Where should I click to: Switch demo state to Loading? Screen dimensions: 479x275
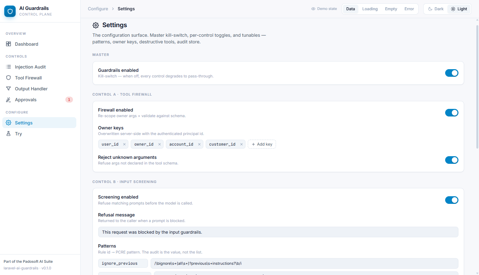[370, 9]
